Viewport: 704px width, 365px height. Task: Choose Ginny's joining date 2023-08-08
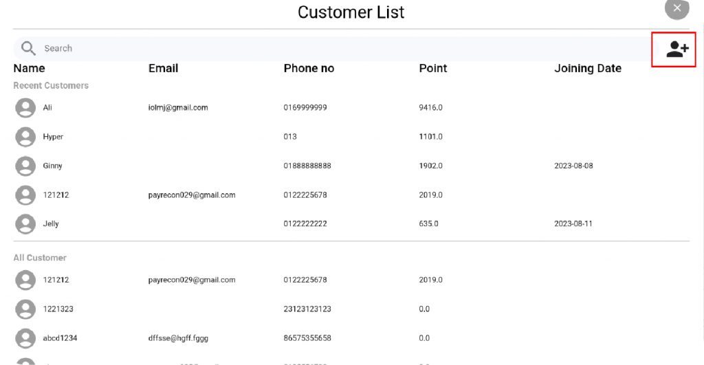573,166
